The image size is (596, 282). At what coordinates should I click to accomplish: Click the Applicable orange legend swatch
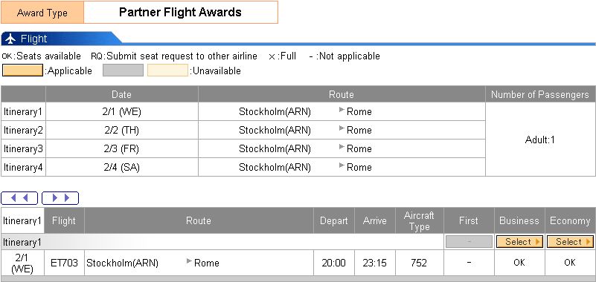click(x=22, y=70)
